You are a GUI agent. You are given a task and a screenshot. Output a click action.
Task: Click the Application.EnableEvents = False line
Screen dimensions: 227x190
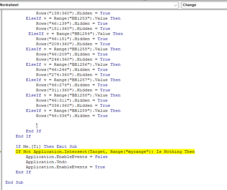[67, 157]
